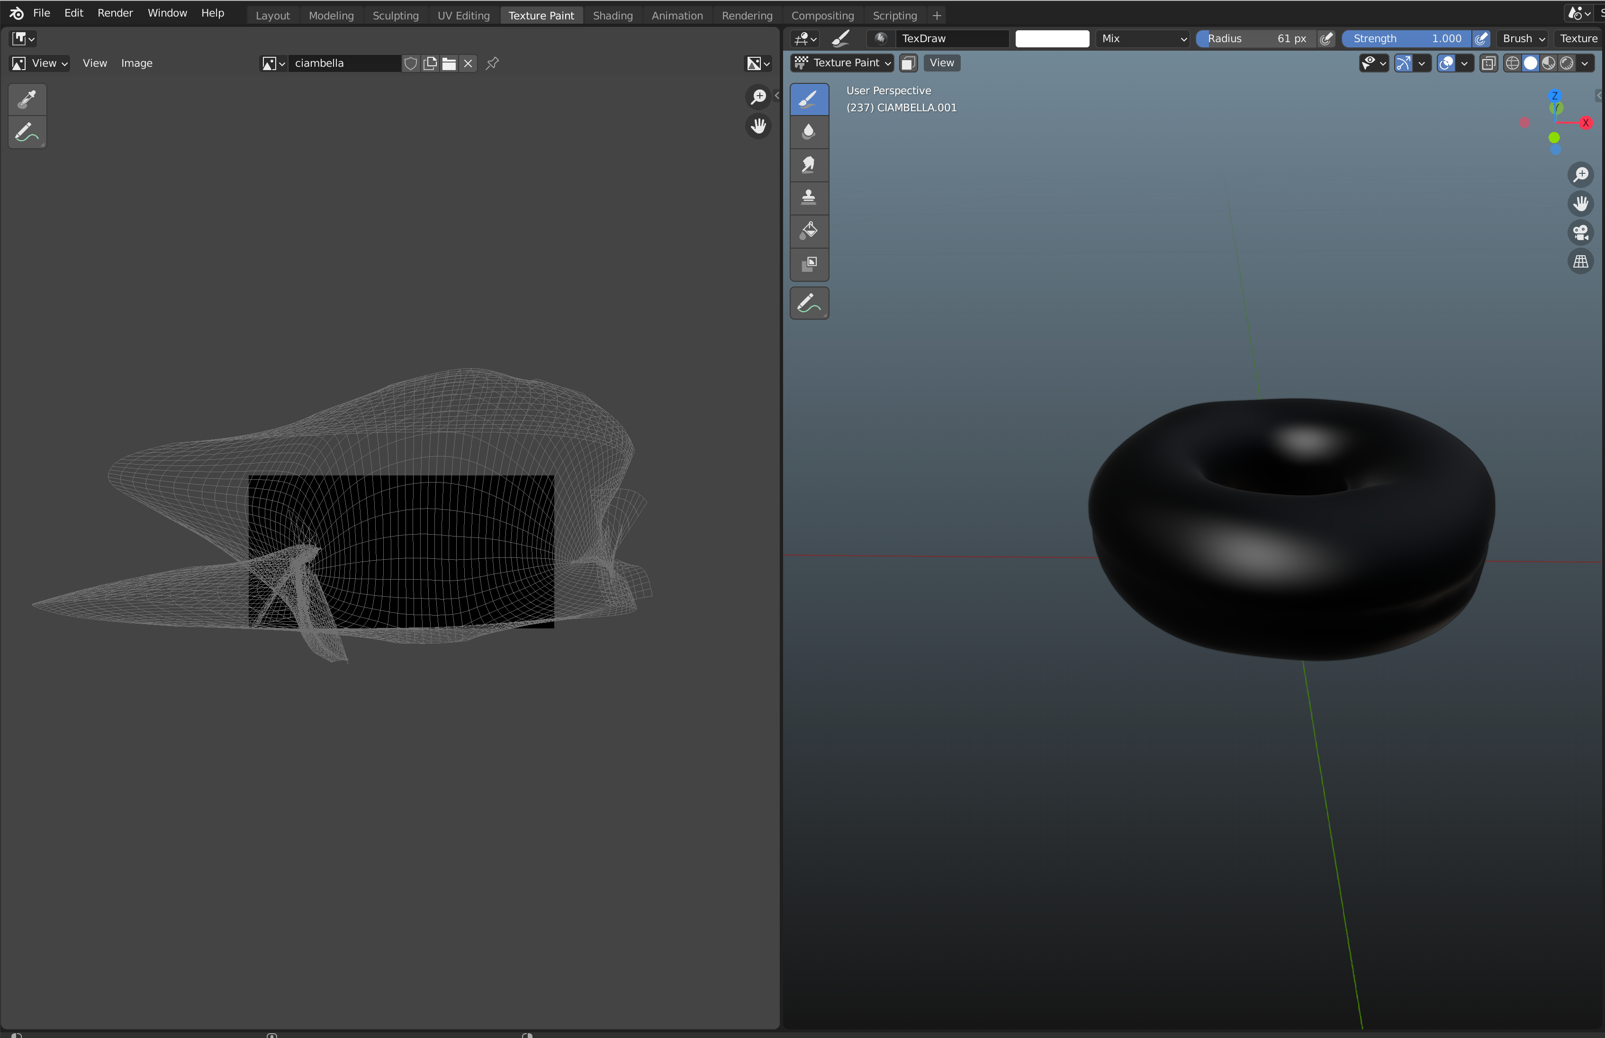Select the Fill bucket tool
The image size is (1605, 1038).
(809, 231)
